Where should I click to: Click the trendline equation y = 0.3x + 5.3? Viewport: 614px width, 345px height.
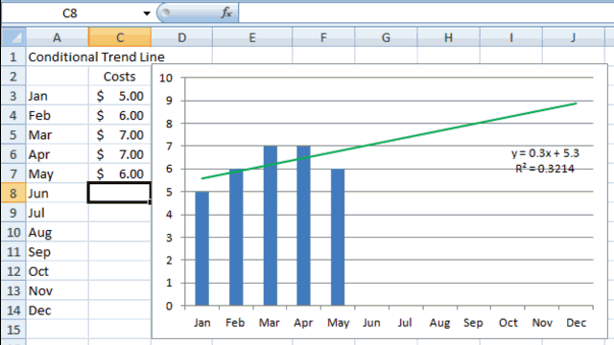tap(545, 153)
